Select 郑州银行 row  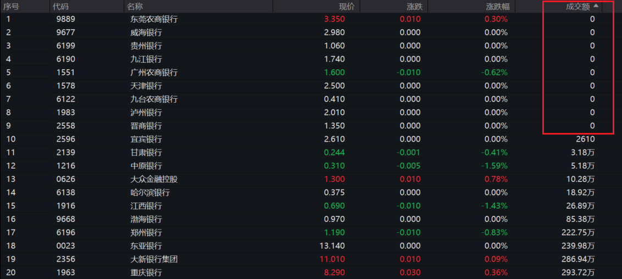click(146, 232)
